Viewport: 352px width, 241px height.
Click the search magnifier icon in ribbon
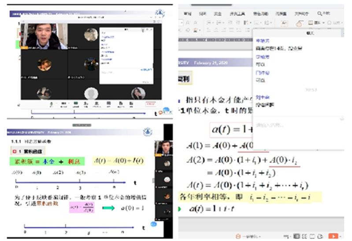[319, 13]
